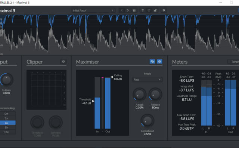Expand the Mode dropdown showing Fast

(x=147, y=80)
